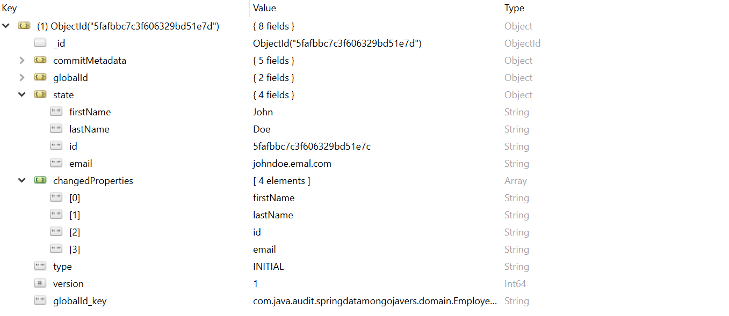Collapse the changedProperties array
729x316 pixels.
(x=22, y=181)
